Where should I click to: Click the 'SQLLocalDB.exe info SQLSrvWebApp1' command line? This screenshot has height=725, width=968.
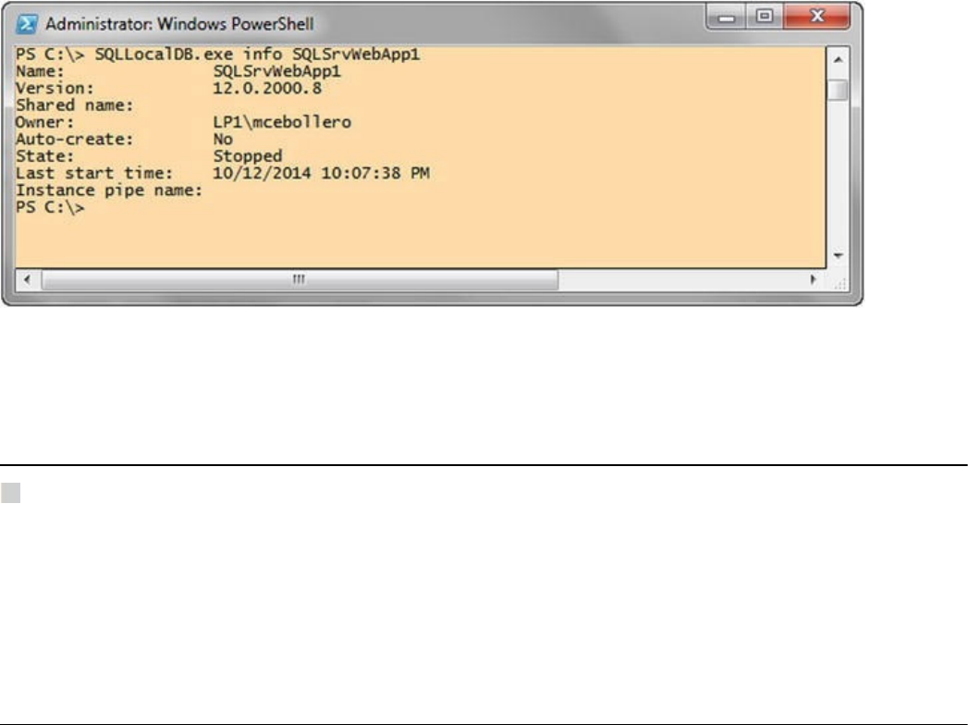pyautogui.click(x=257, y=55)
